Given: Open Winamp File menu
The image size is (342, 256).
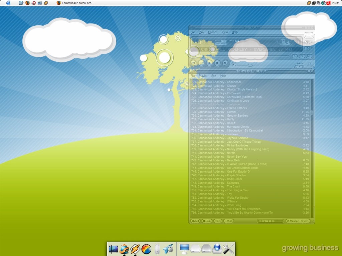Looking at the screenshot, I should (x=193, y=32).
